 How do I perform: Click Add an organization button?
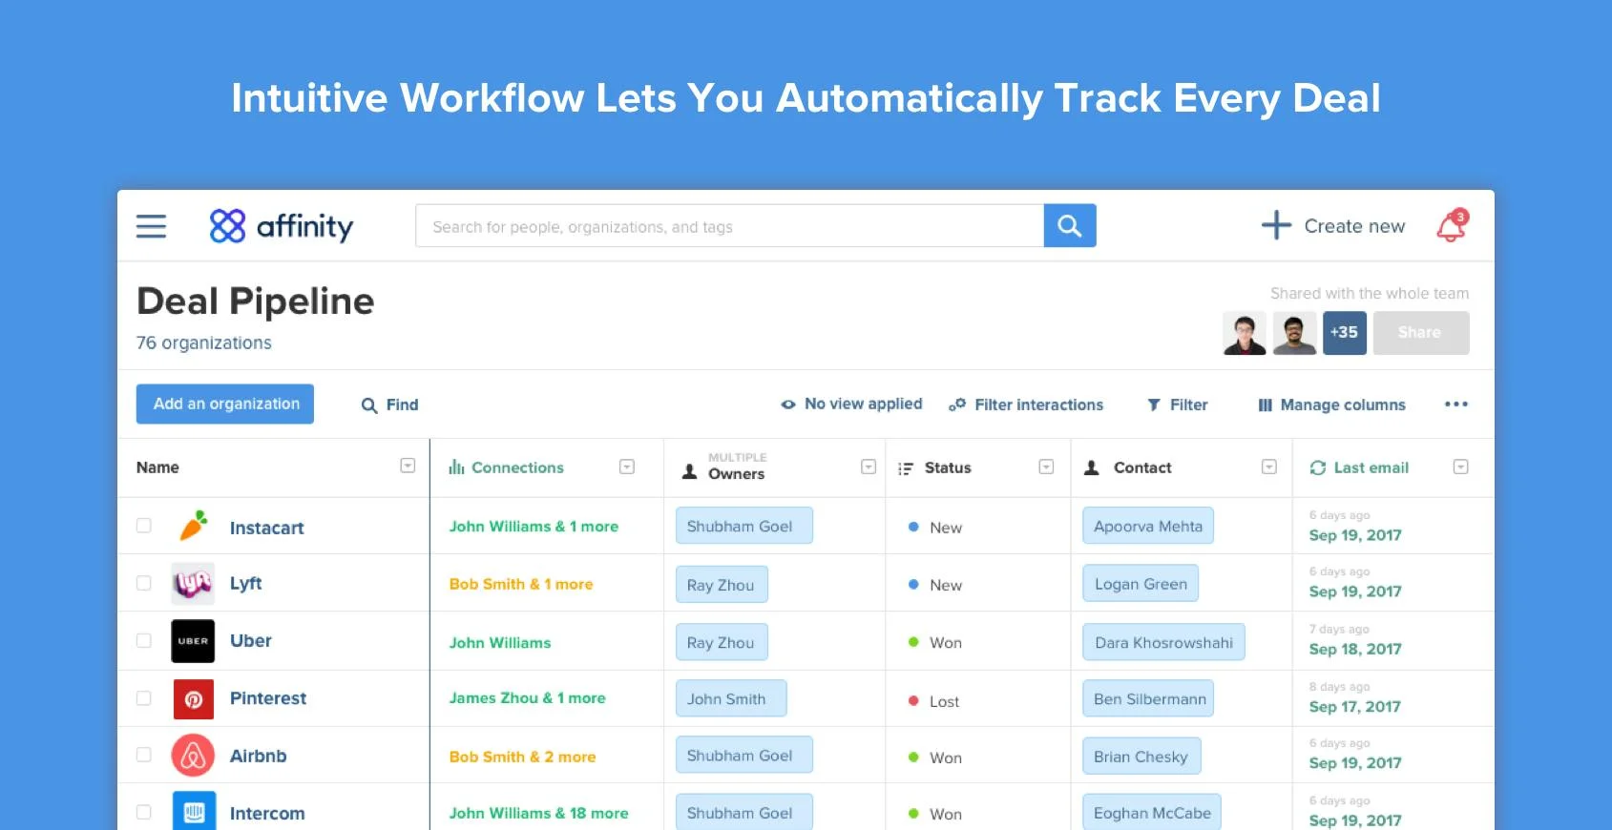(225, 404)
